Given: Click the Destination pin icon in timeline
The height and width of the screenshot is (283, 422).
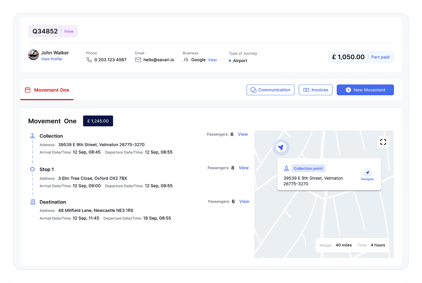Looking at the screenshot, I should point(33,202).
